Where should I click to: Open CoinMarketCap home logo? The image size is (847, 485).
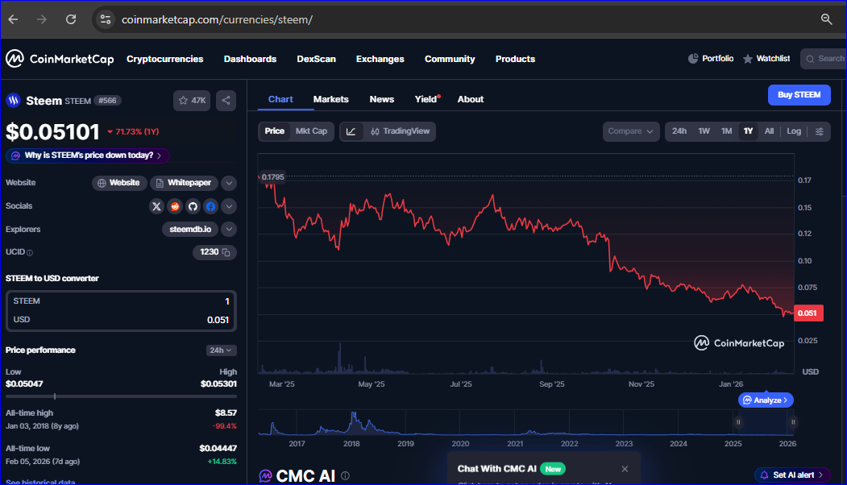point(60,59)
